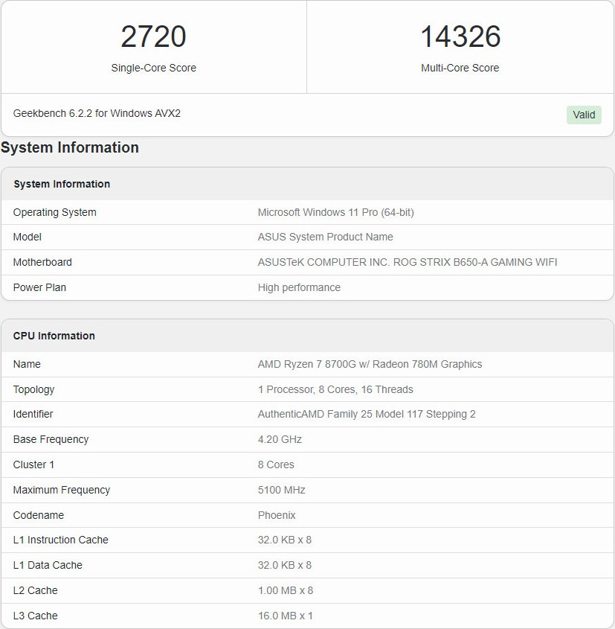Click the green Valid badge
Image resolution: width=615 pixels, height=629 pixels.
coord(584,115)
